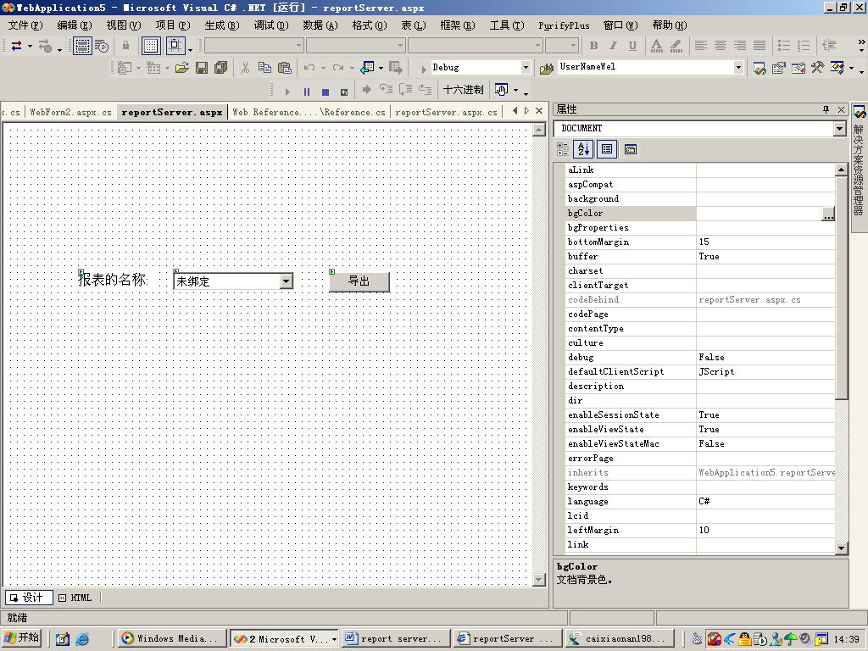Screen dimensions: 868x651
Task: Click the Center alignment icon
Action: tap(721, 46)
